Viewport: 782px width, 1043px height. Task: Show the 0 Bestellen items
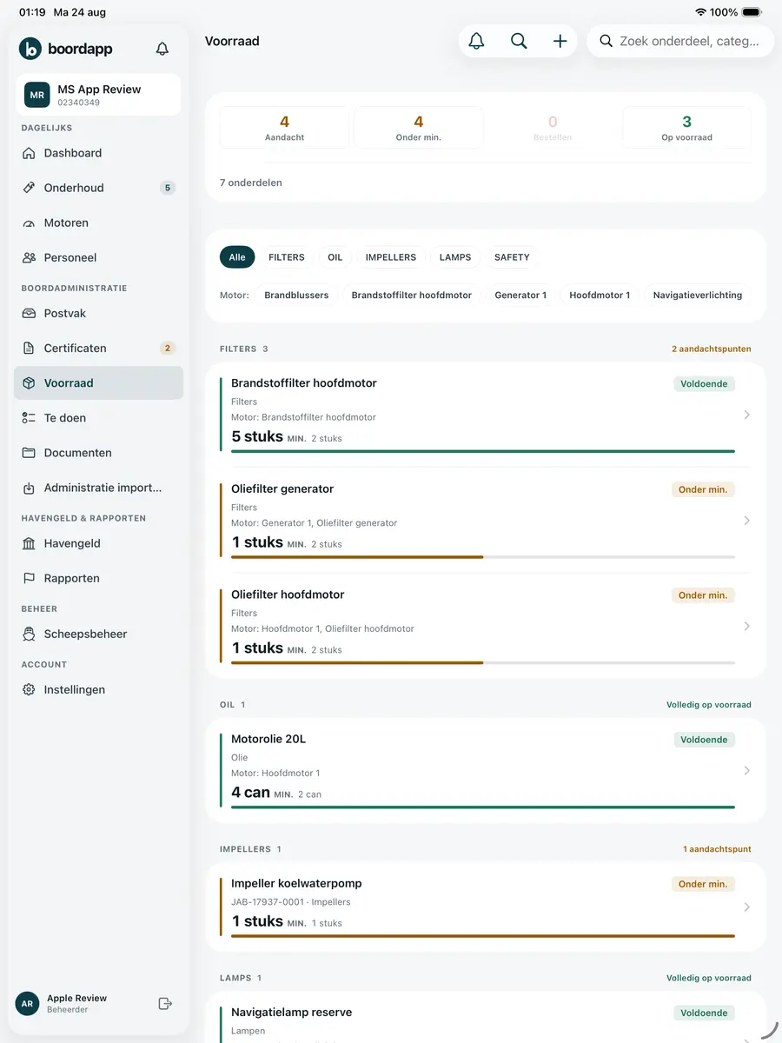click(x=553, y=128)
